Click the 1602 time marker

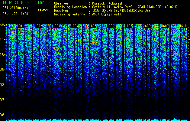click(38, 26)
